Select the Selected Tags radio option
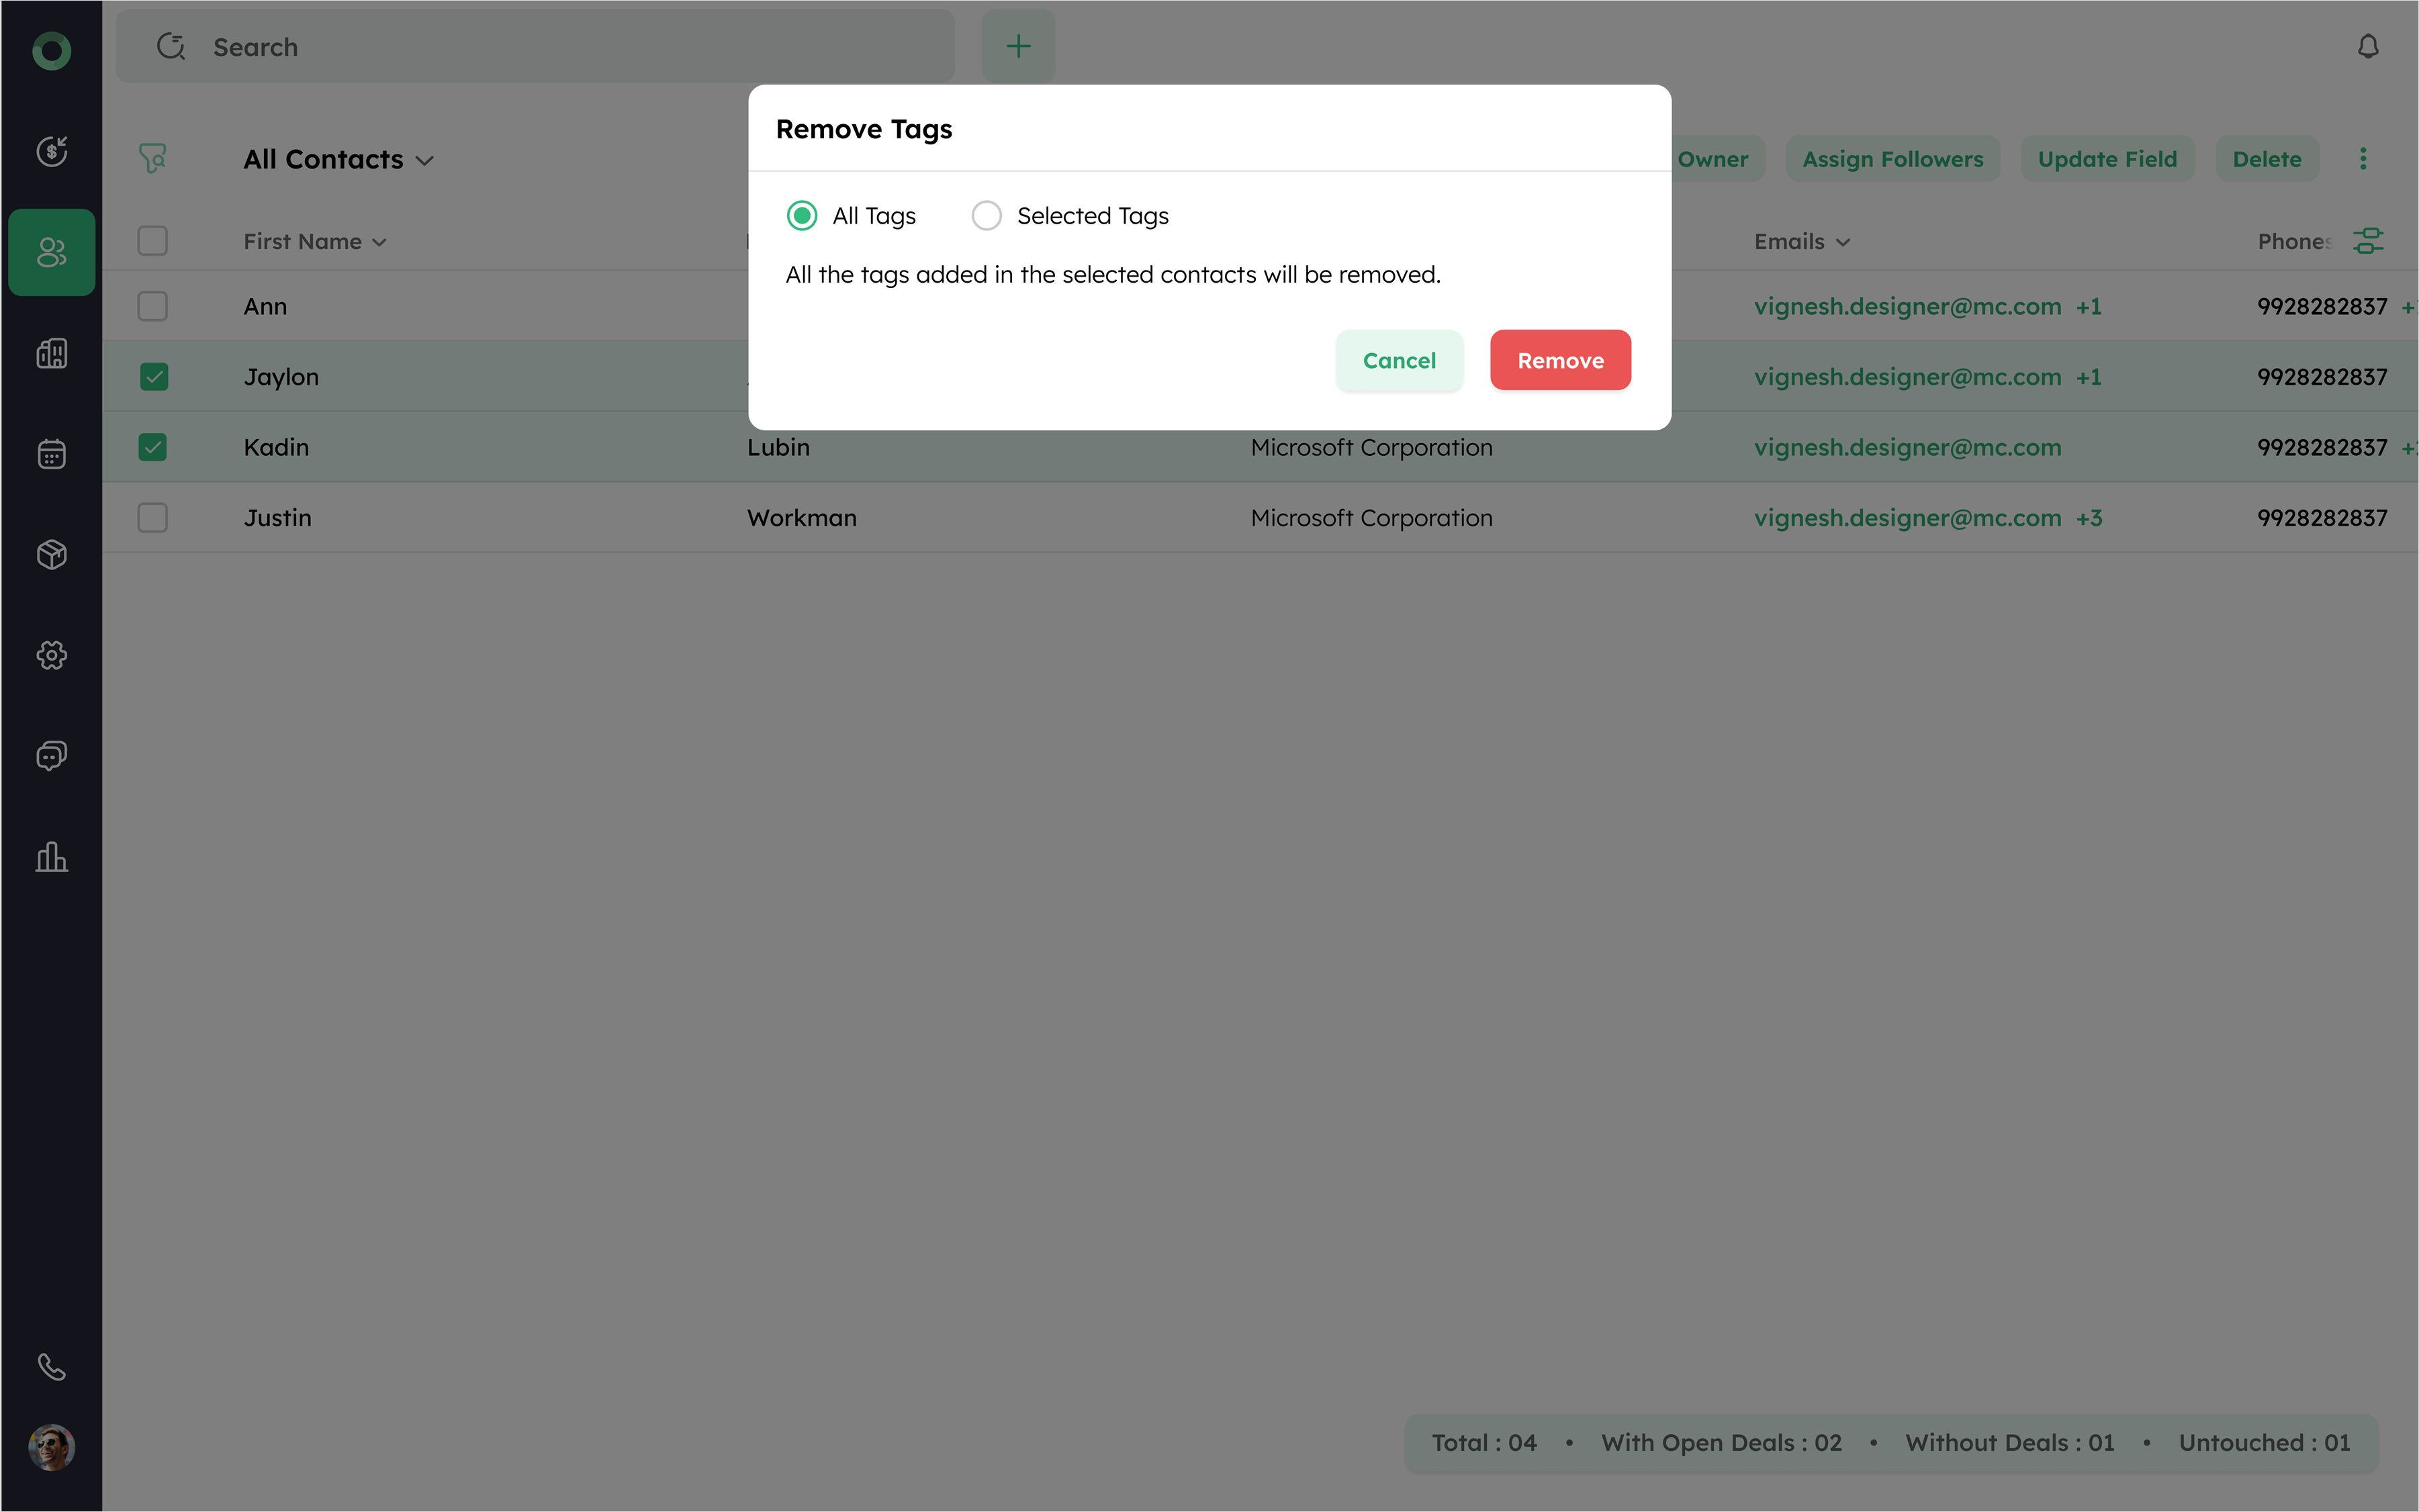The width and height of the screenshot is (2419, 1512). pos(986,216)
